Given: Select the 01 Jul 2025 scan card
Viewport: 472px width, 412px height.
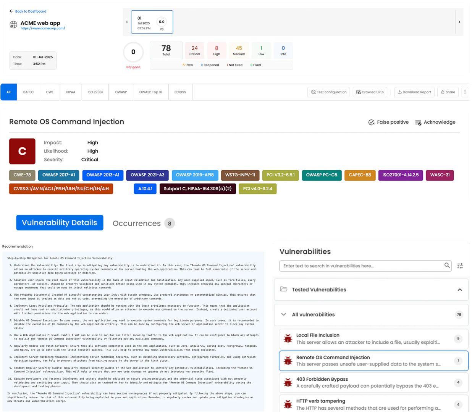Looking at the screenshot, I should (152, 22).
